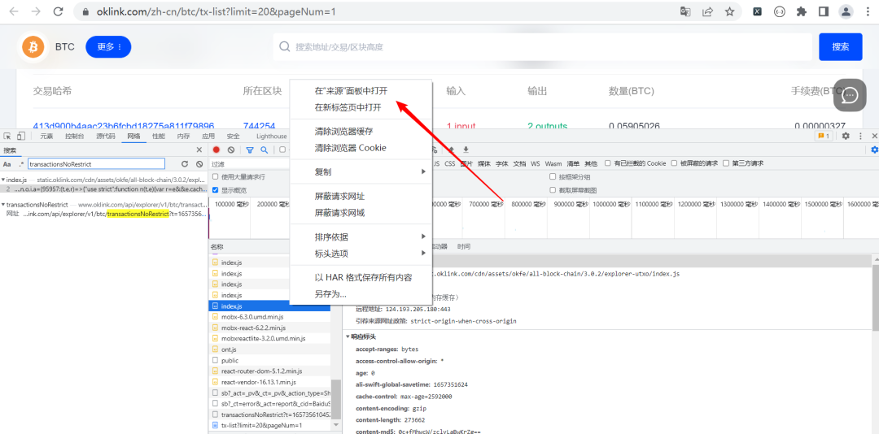879x434 pixels.
Task: Choose 清除浏览器缓存 in the context menu
Action: pos(361,131)
